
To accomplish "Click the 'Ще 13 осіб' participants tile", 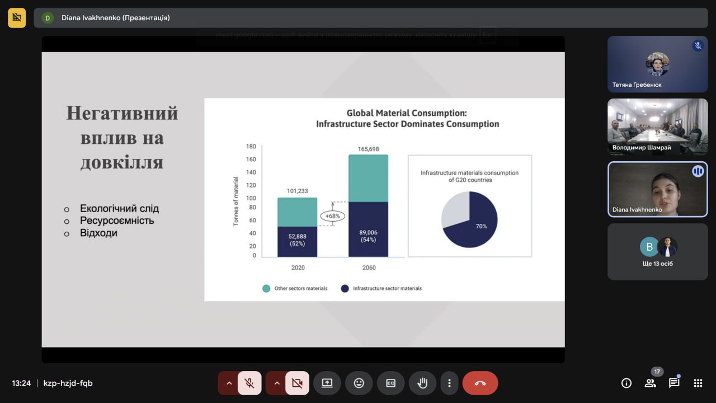I will (657, 252).
